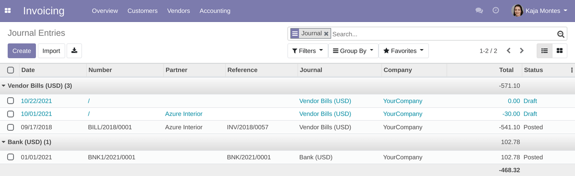The height and width of the screenshot is (176, 575).
Task: Open the activities clock icon
Action: click(x=496, y=10)
